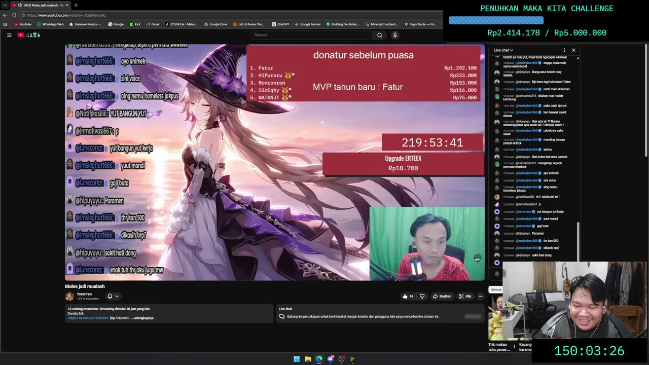Mute tab using the speaker icon
649x365 pixels.
coord(20,5)
